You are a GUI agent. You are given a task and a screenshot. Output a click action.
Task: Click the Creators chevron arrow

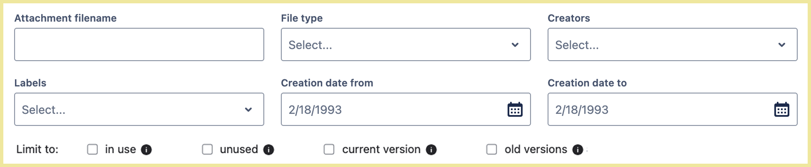pos(782,45)
